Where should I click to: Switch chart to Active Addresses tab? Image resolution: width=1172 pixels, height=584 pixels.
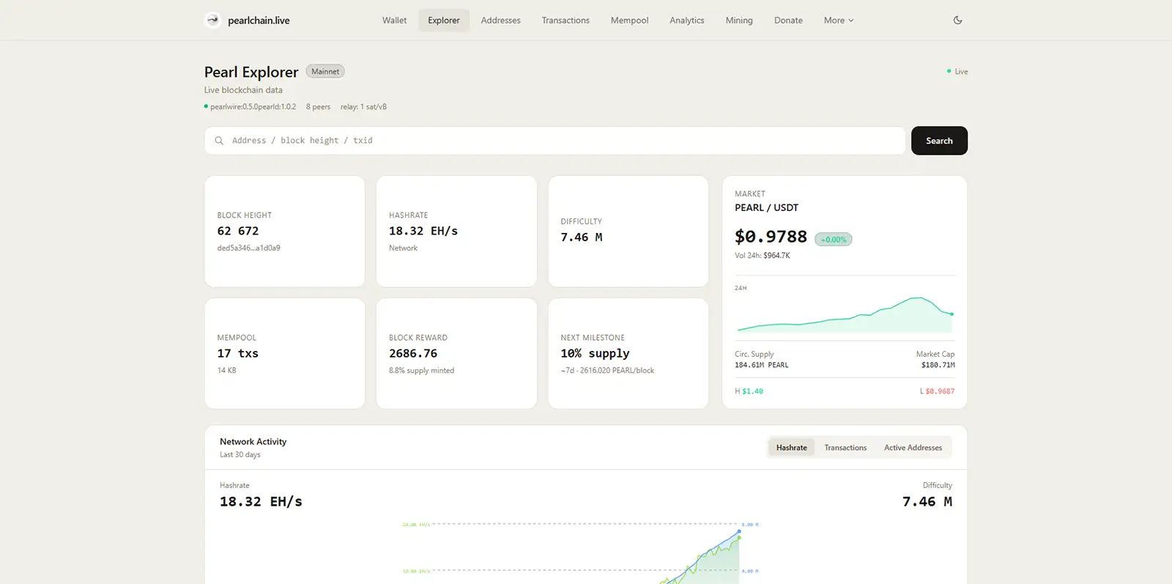click(x=913, y=448)
